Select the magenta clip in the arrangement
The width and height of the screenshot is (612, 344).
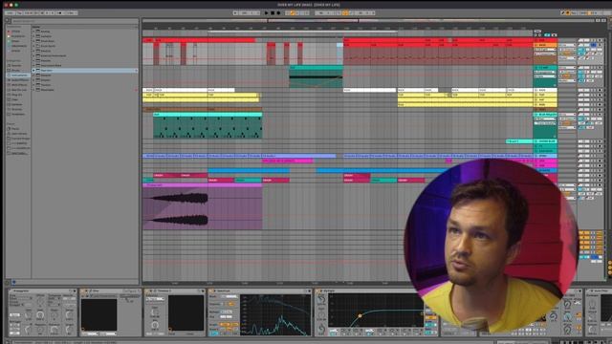pyautogui.click(x=287, y=161)
